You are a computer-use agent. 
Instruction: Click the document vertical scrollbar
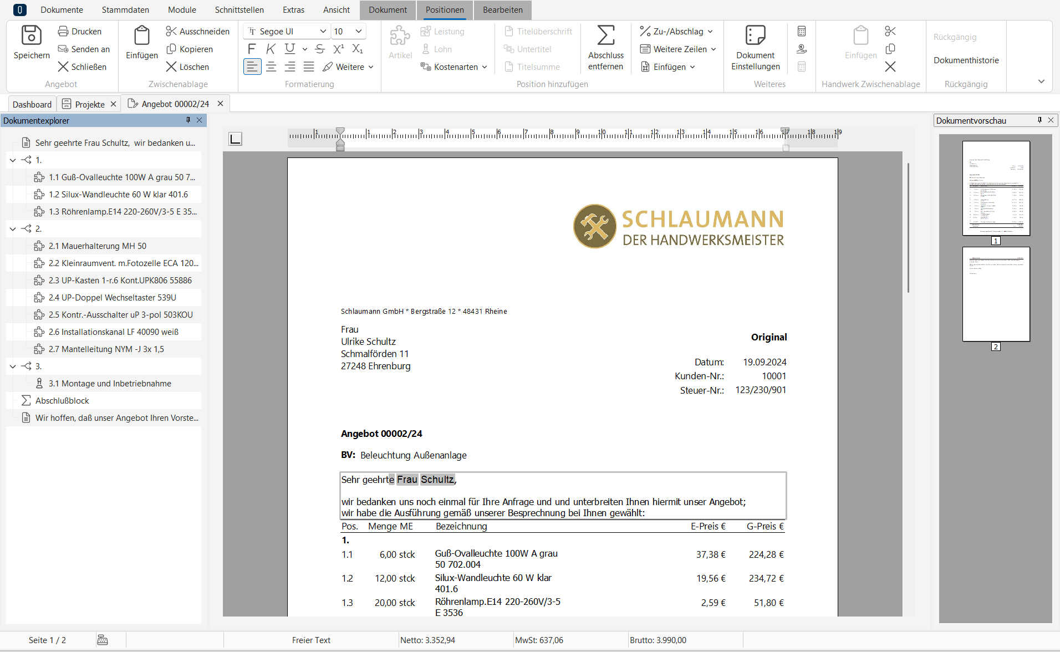(908, 227)
